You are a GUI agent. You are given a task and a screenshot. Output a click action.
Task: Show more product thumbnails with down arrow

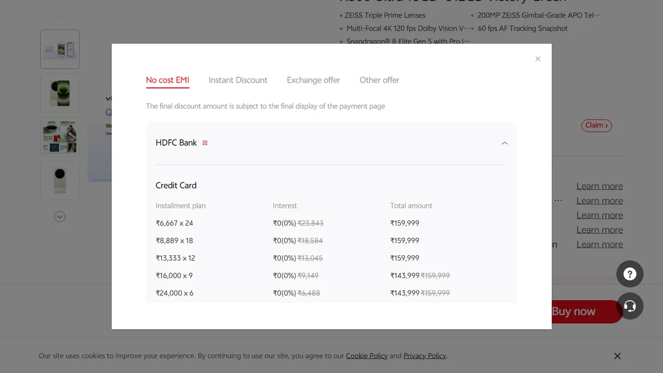click(x=60, y=217)
